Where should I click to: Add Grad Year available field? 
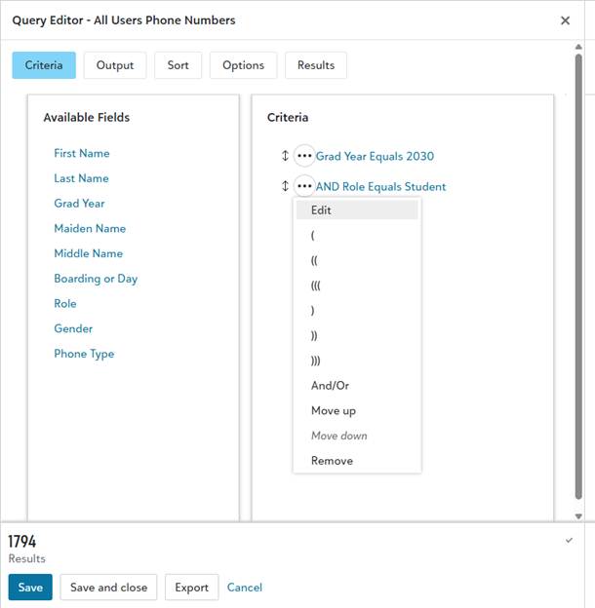[79, 204]
